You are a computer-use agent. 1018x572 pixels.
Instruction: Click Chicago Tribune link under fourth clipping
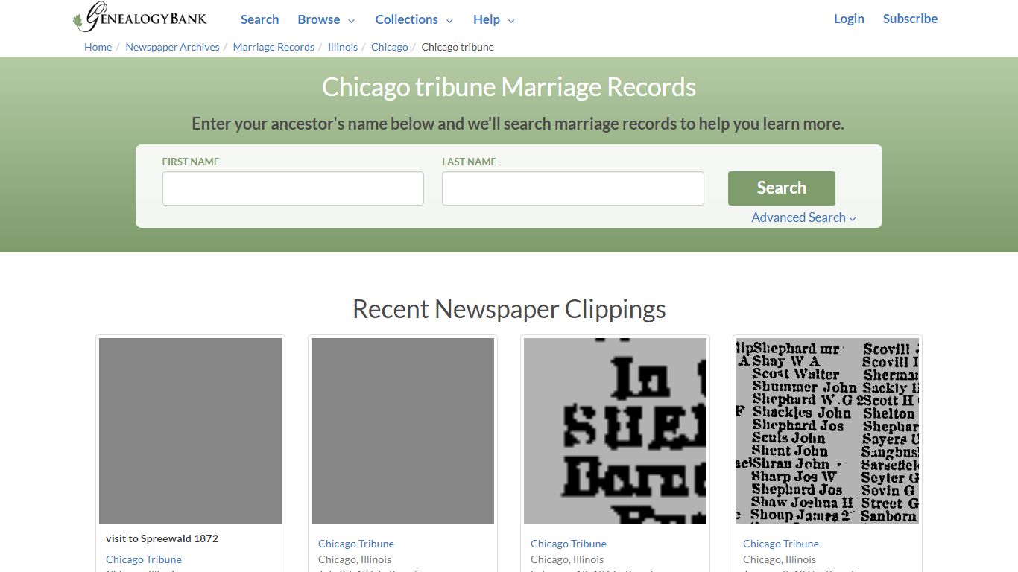point(781,544)
